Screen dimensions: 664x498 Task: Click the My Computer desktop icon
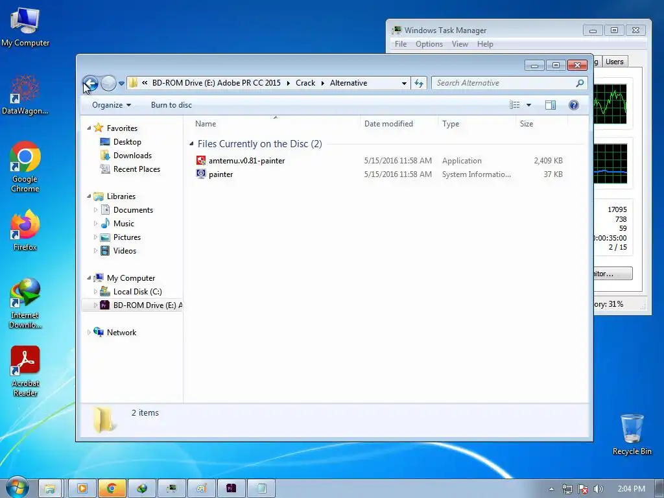coord(25,27)
